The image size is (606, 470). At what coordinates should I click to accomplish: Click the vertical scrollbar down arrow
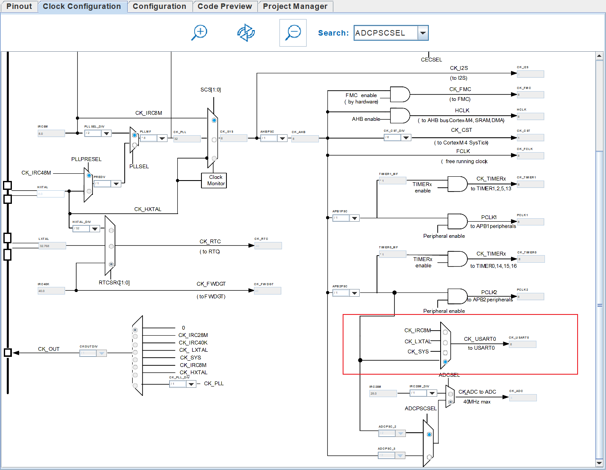pos(599,463)
